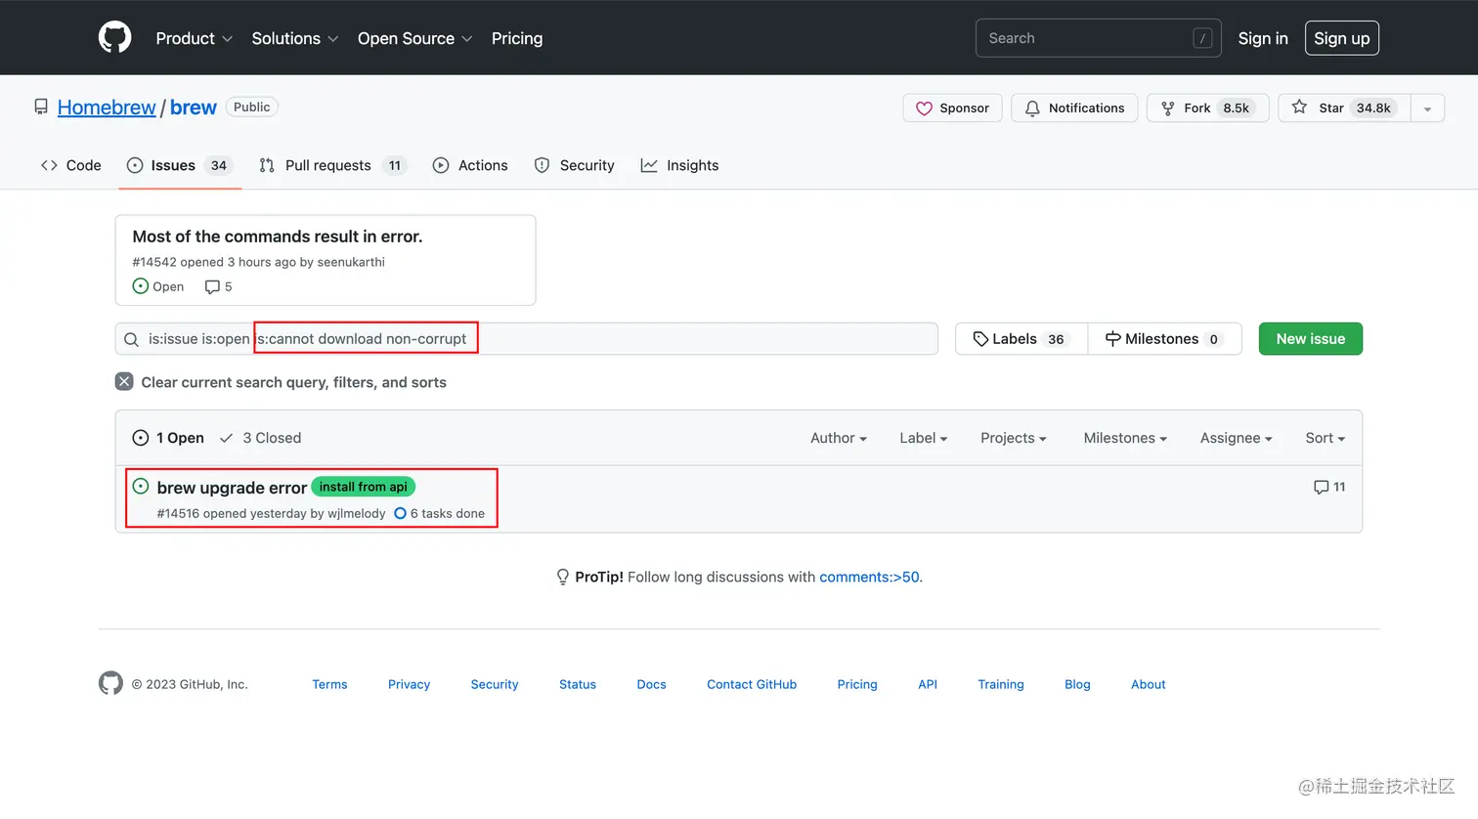The width and height of the screenshot is (1478, 819).
Task: Open the footer Pricing link
Action: [x=857, y=684]
